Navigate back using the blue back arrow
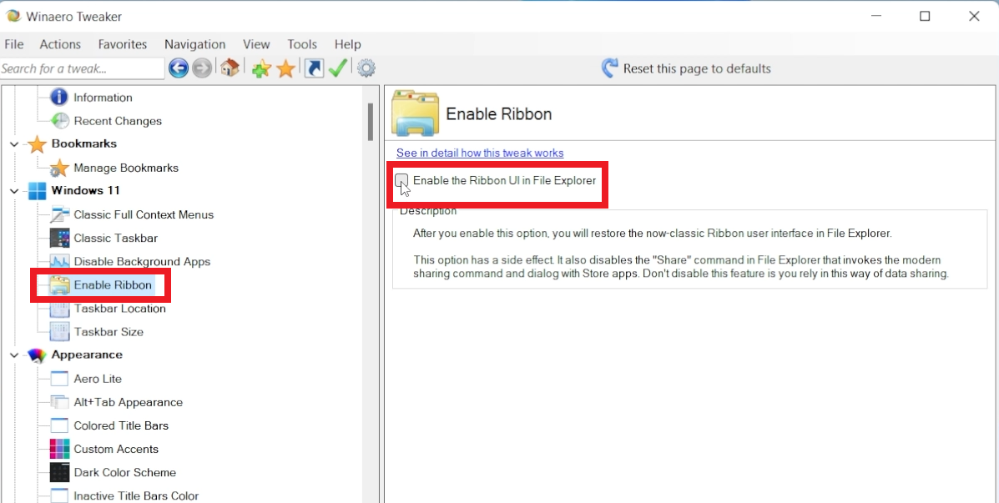The height and width of the screenshot is (503, 999). click(x=178, y=68)
